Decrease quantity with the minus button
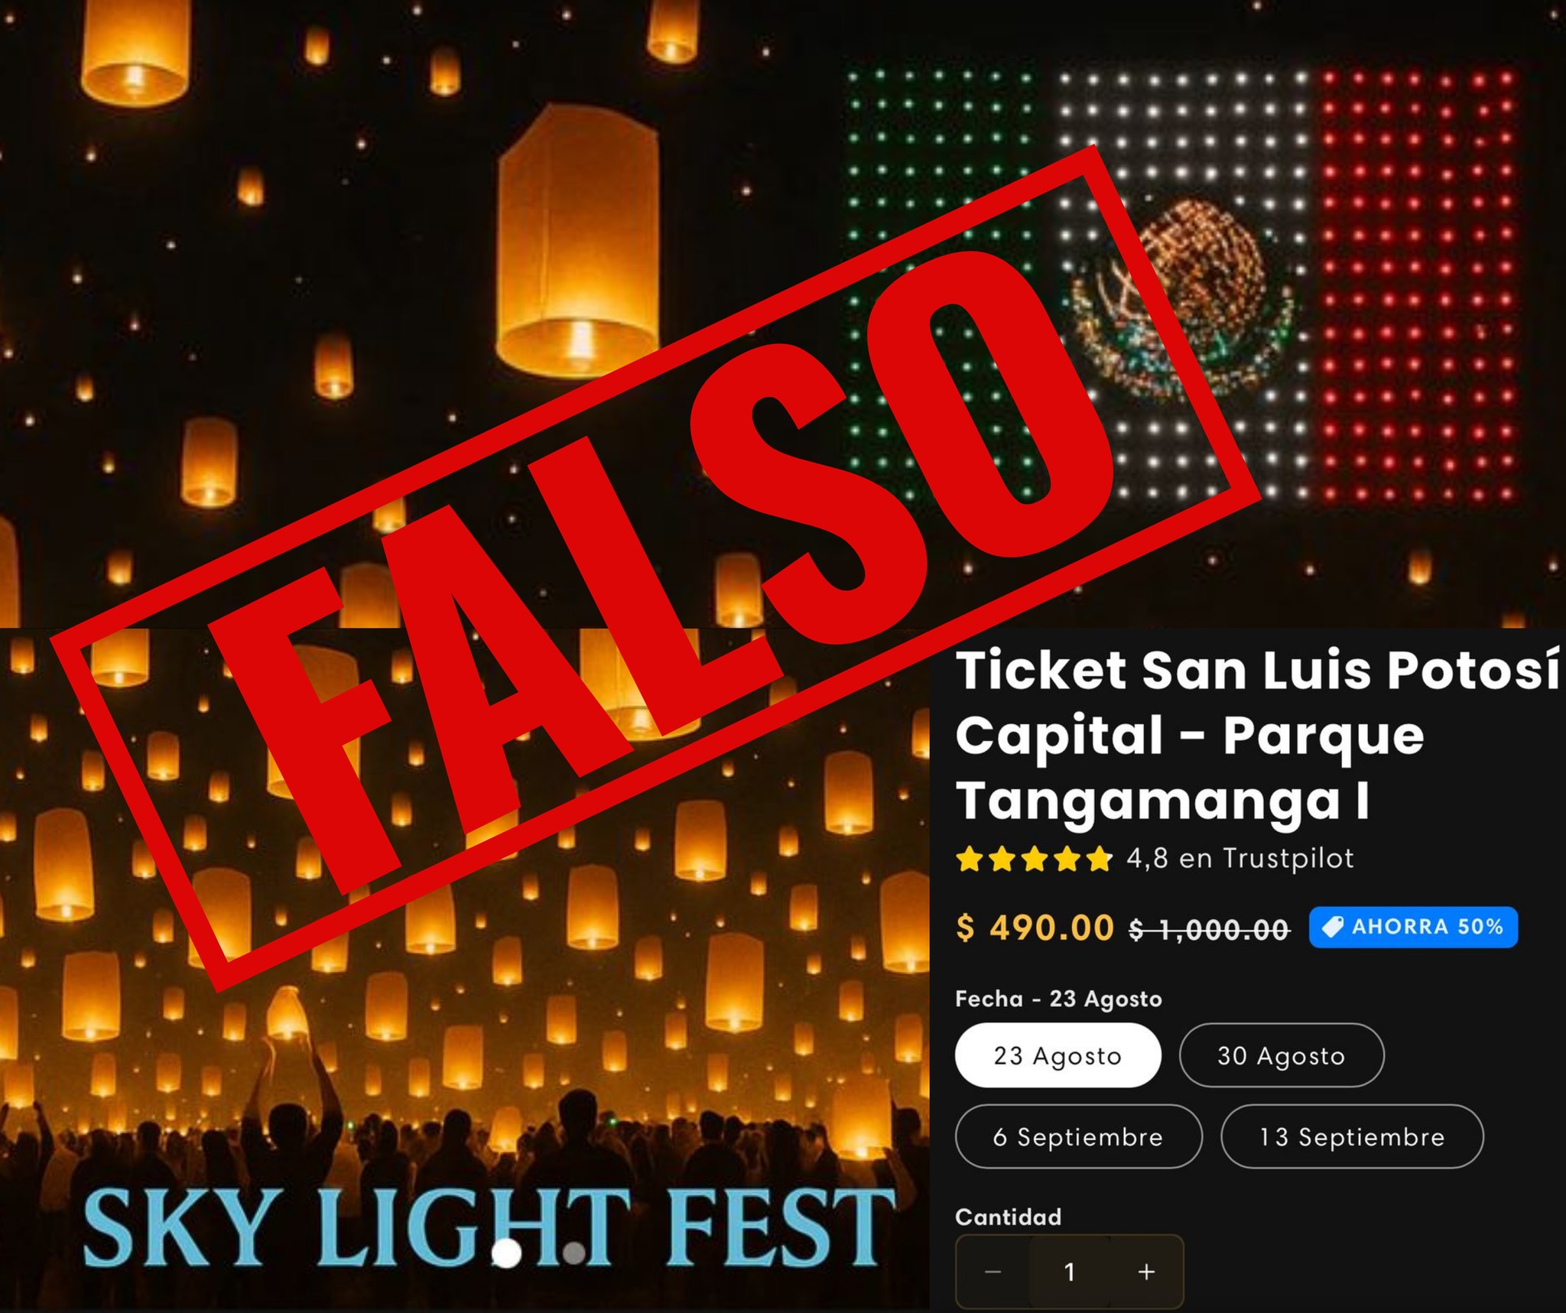1566x1313 pixels. pyautogui.click(x=993, y=1272)
